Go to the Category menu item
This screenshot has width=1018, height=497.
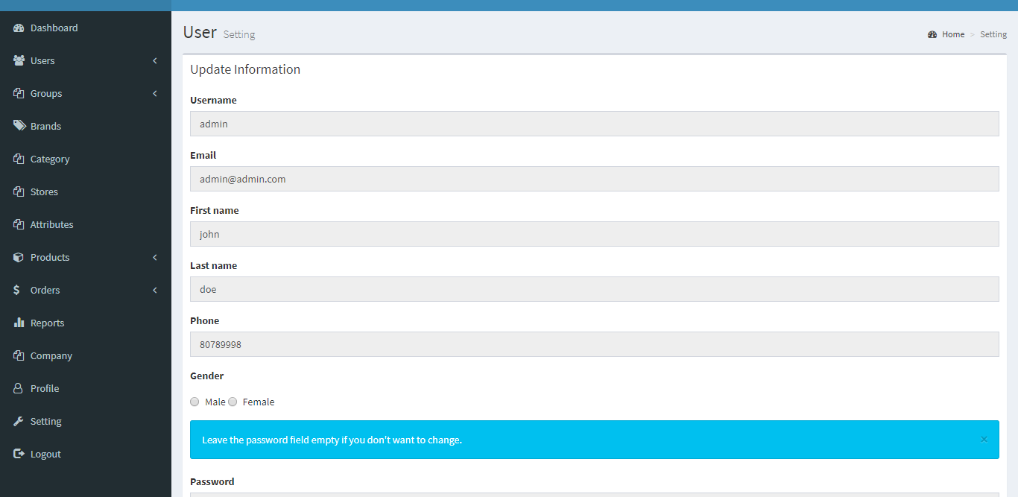point(86,159)
